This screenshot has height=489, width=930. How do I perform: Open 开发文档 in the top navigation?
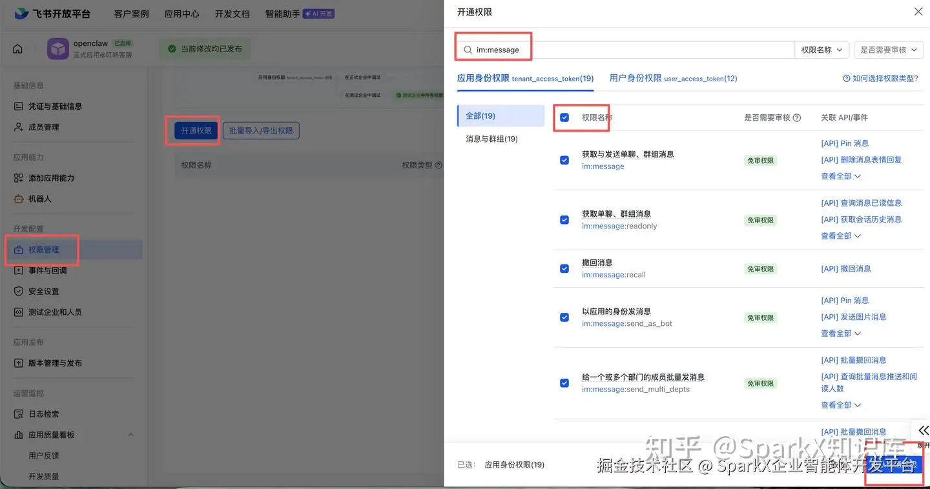[x=232, y=14]
